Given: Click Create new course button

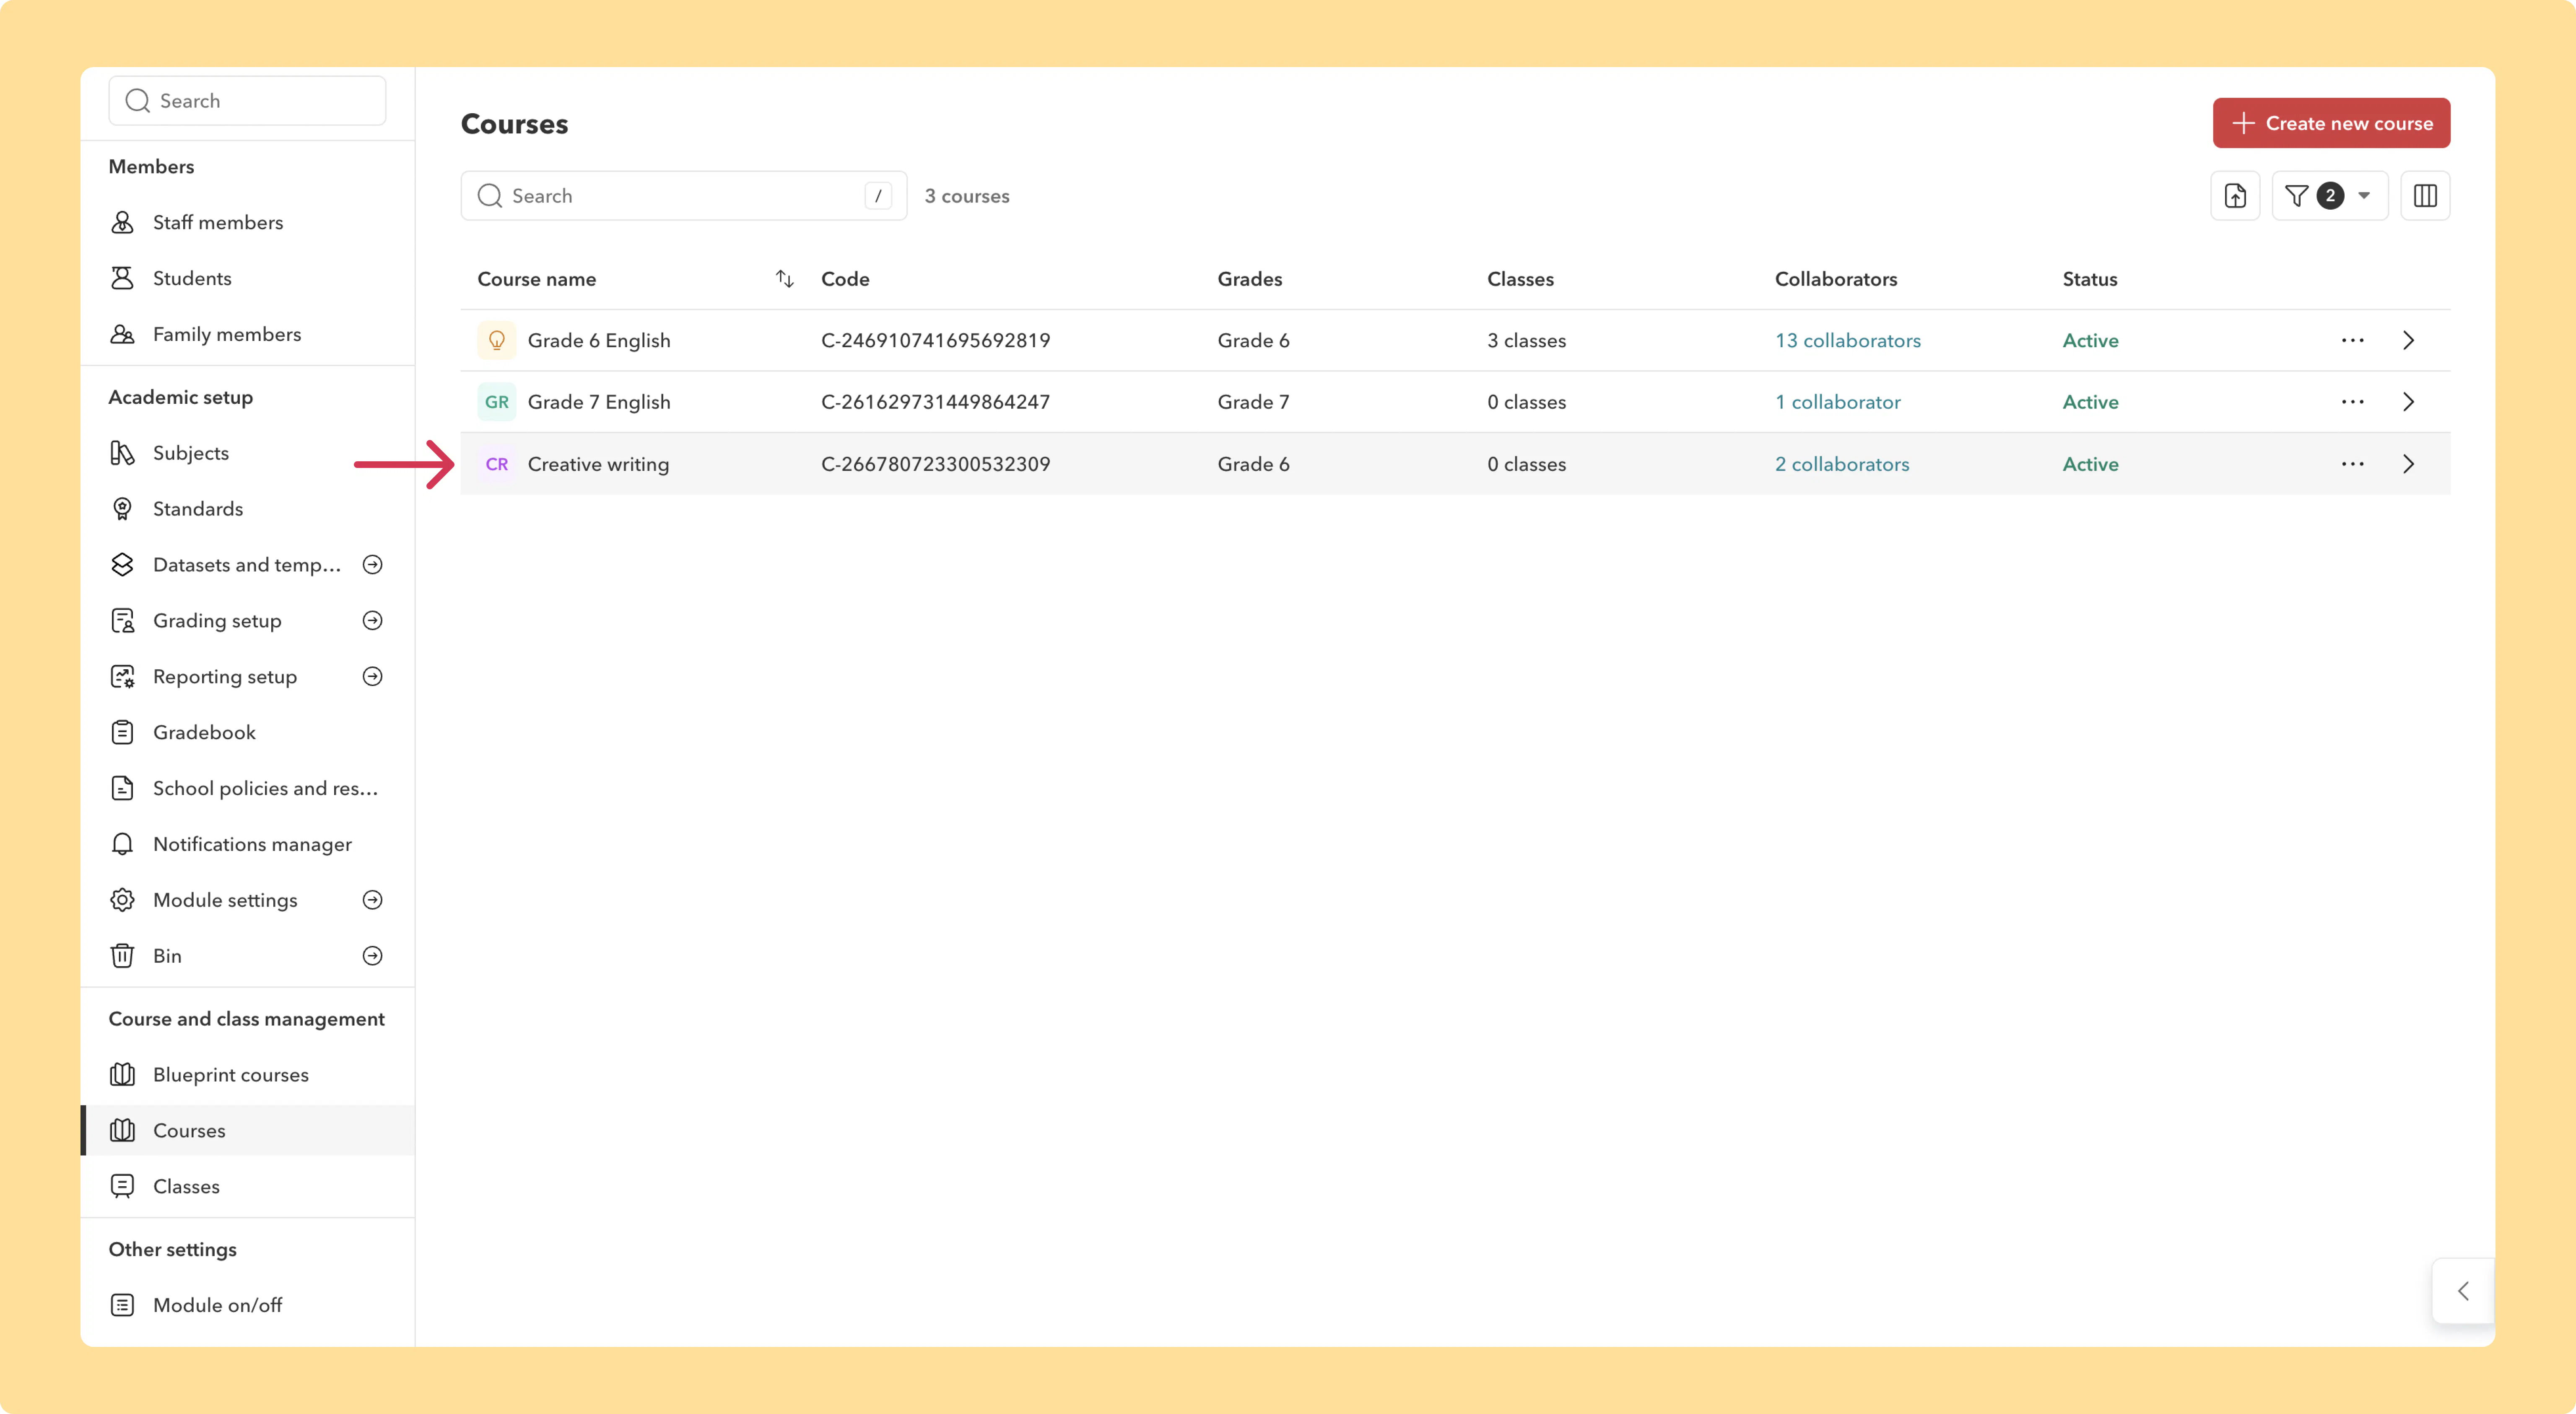Looking at the screenshot, I should [x=2331, y=123].
